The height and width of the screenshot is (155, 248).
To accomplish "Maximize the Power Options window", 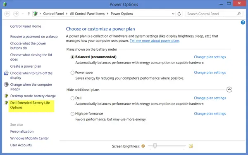I will click(x=229, y=3).
